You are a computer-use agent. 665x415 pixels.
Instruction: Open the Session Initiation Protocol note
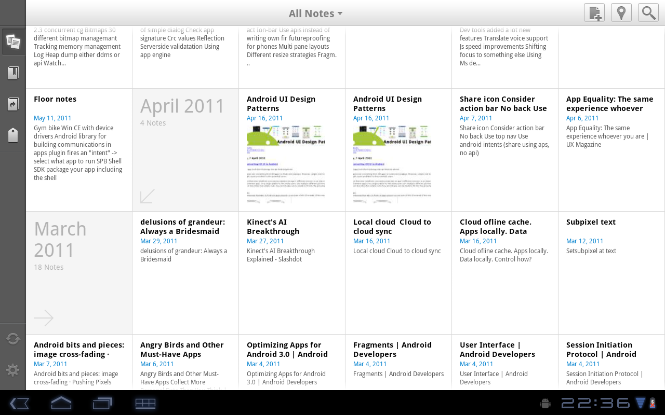(611, 362)
